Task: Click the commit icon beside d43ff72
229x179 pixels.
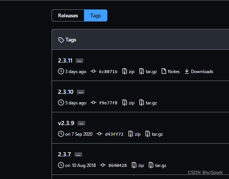Action: pos(99,134)
